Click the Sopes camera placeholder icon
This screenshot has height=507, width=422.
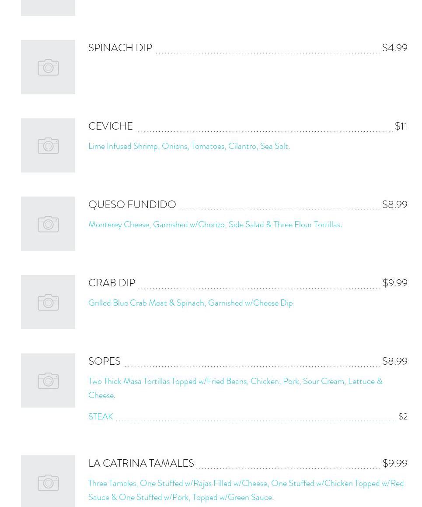[48, 380]
